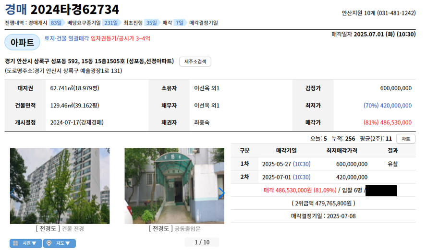
Task: Click the 231일 progress step
Action: tap(111, 23)
